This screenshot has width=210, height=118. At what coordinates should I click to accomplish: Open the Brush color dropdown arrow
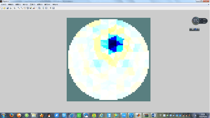click(36, 8)
